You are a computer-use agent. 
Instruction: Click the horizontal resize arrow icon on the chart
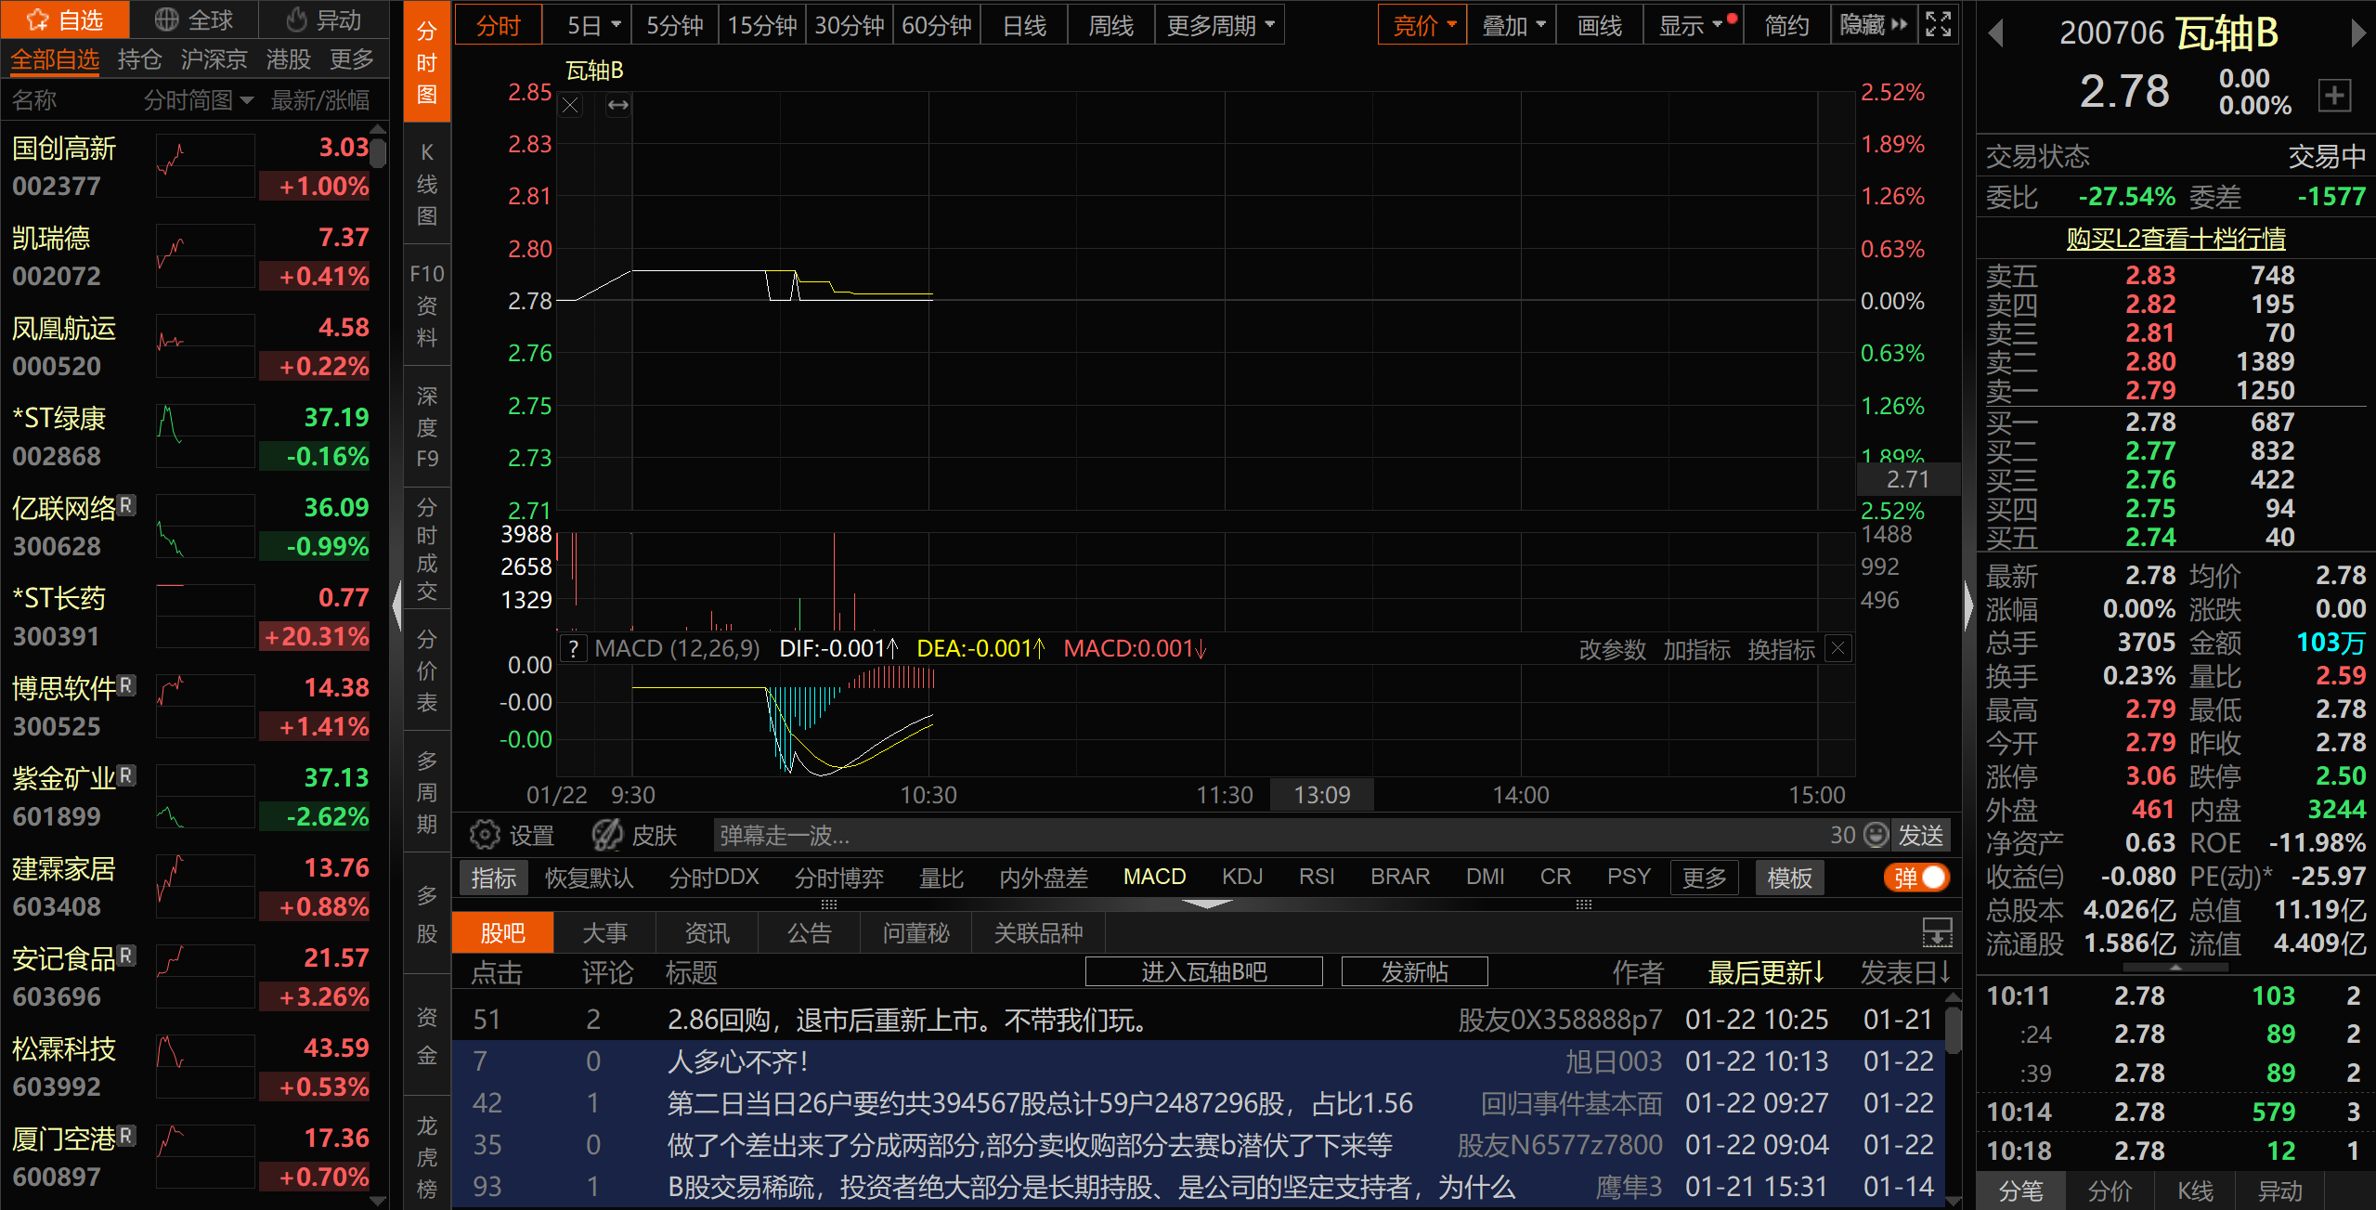pyautogui.click(x=617, y=106)
